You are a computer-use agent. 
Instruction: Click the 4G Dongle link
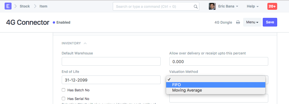[223, 22]
